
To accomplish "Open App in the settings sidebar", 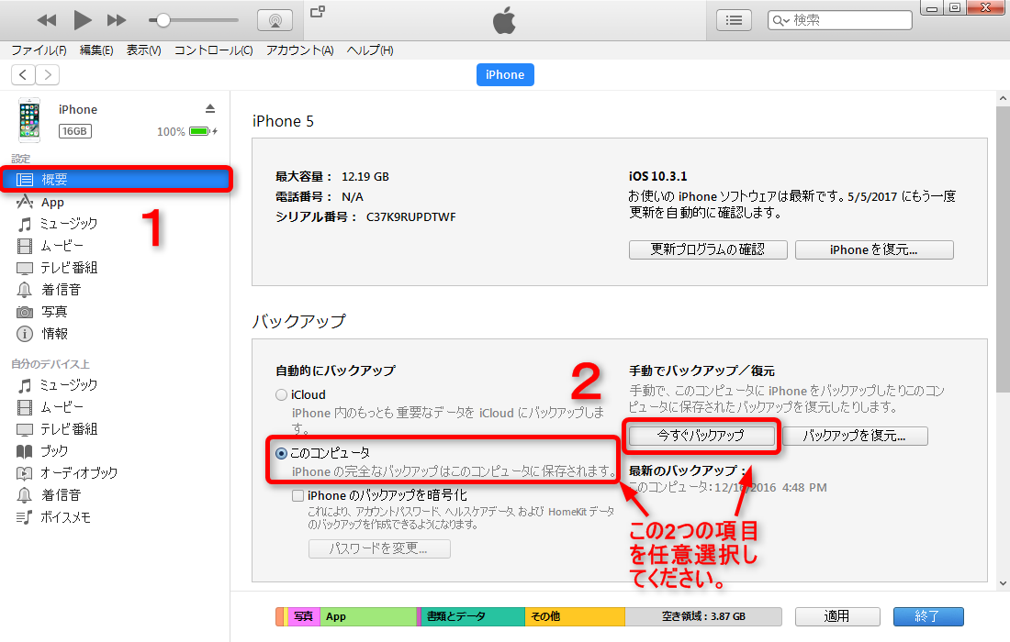I will [x=52, y=203].
